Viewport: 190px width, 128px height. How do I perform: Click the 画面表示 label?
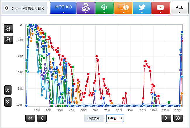coord(94,118)
